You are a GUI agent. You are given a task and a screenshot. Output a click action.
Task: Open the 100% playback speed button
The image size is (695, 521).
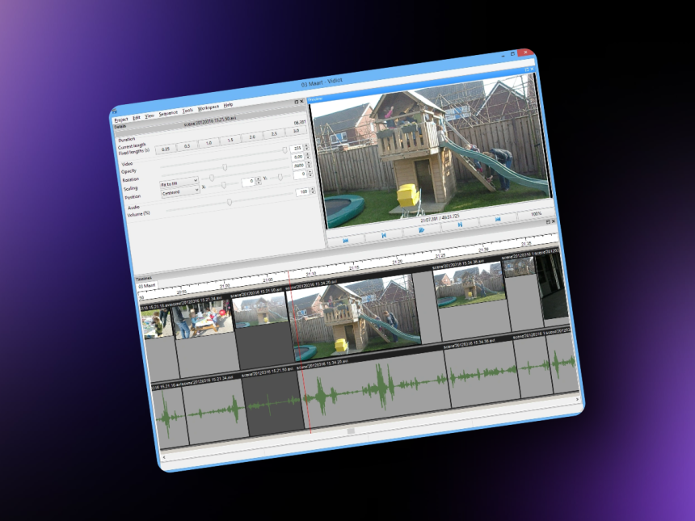click(x=535, y=214)
